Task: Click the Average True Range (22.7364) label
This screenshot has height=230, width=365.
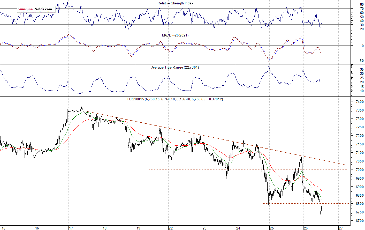Action: click(x=175, y=68)
